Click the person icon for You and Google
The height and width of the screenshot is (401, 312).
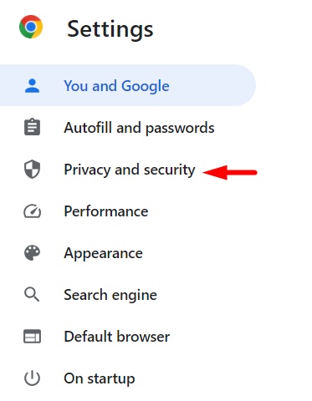click(32, 86)
